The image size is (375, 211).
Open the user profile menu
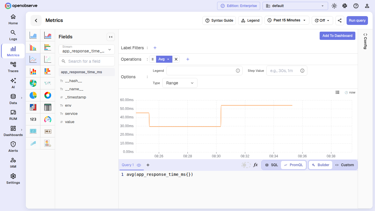tap(367, 6)
